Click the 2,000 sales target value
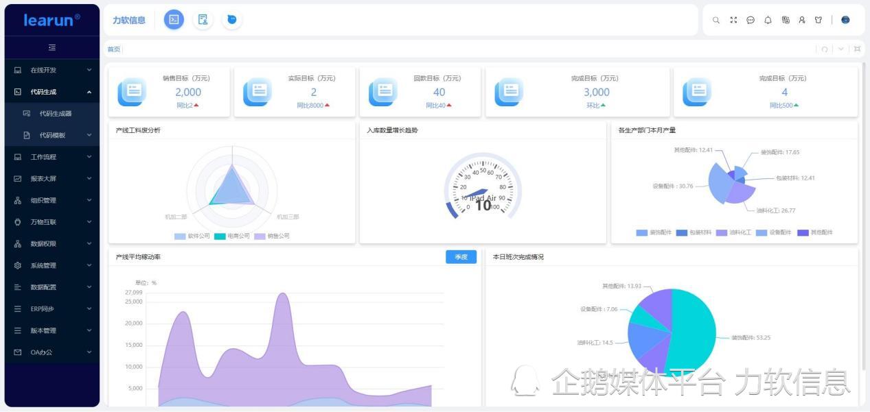 coord(188,92)
